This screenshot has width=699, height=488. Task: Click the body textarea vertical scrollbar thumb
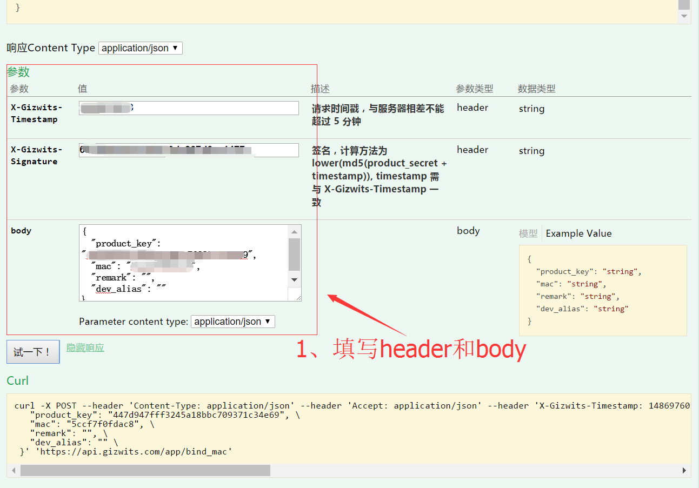tap(294, 254)
